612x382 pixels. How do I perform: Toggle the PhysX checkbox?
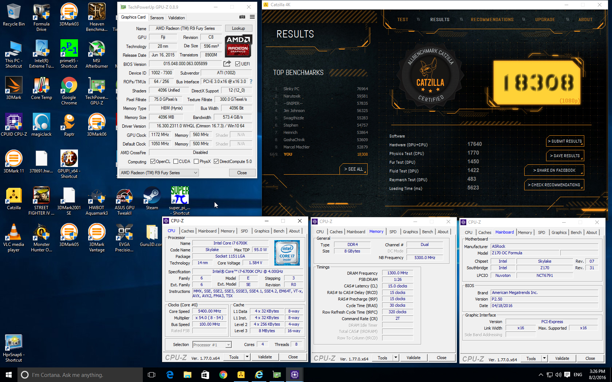pos(196,162)
